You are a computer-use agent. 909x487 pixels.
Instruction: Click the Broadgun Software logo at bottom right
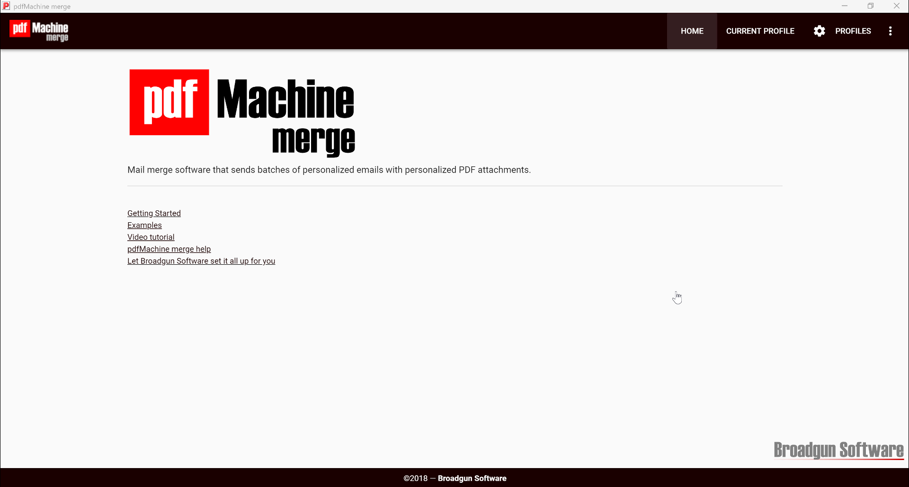(x=838, y=450)
